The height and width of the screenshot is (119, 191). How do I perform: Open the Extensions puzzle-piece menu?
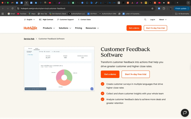[164, 8]
